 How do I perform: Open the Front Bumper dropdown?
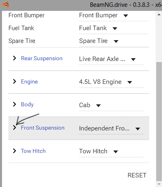(114, 16)
